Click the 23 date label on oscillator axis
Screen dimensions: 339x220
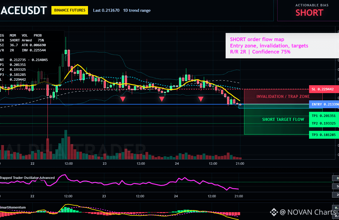click(104, 196)
